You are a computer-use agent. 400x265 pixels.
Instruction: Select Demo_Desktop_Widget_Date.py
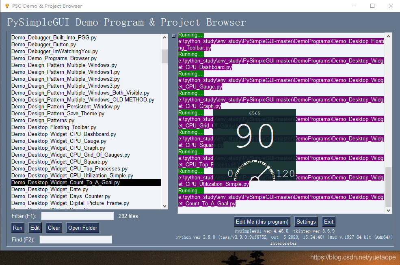point(86,189)
